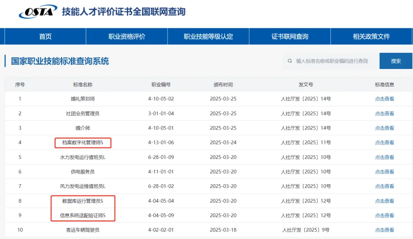Open the 职业资格评价 menu item
The image size is (413, 239).
[x=127, y=37]
